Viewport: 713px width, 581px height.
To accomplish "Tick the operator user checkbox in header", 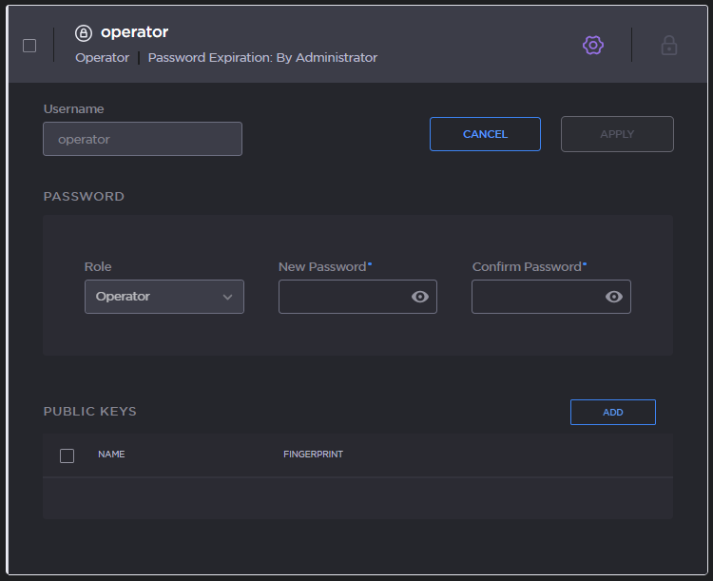I will coord(29,46).
